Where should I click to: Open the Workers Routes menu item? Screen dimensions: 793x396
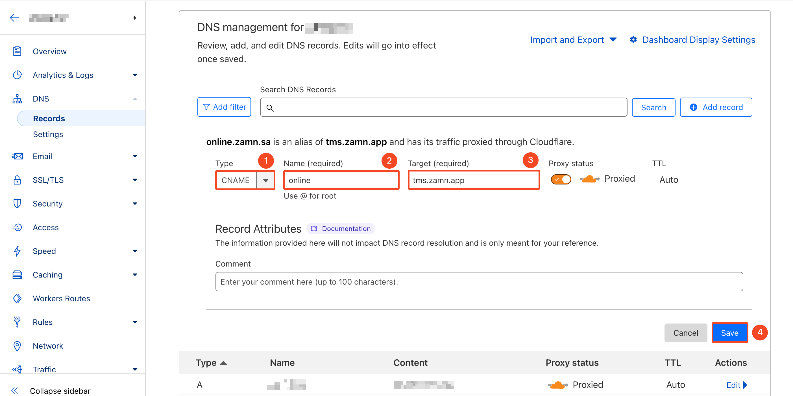61,298
